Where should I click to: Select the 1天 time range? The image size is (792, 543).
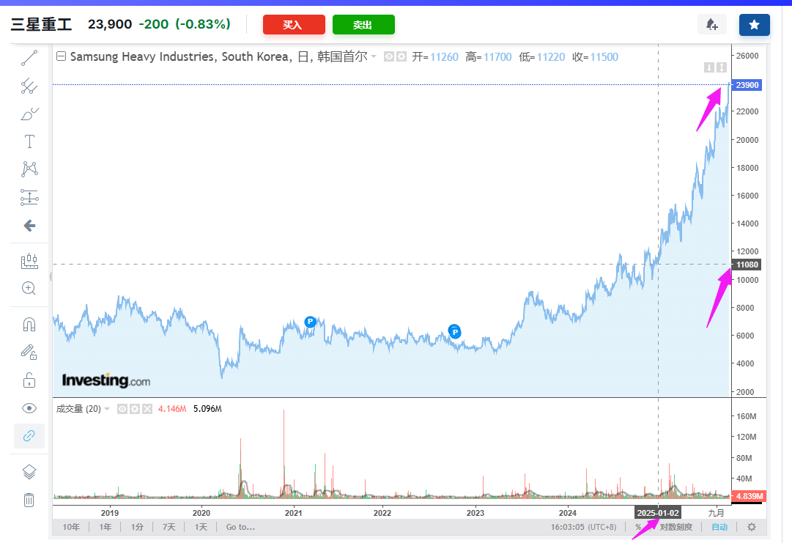click(x=201, y=527)
